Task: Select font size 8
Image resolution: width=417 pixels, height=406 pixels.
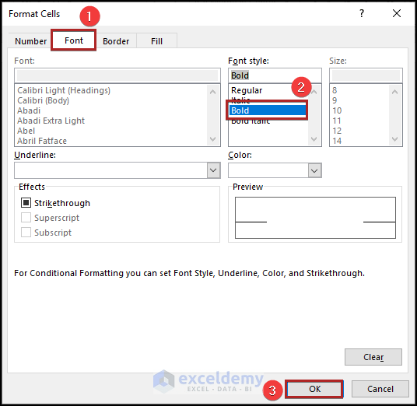Action: pyautogui.click(x=335, y=90)
